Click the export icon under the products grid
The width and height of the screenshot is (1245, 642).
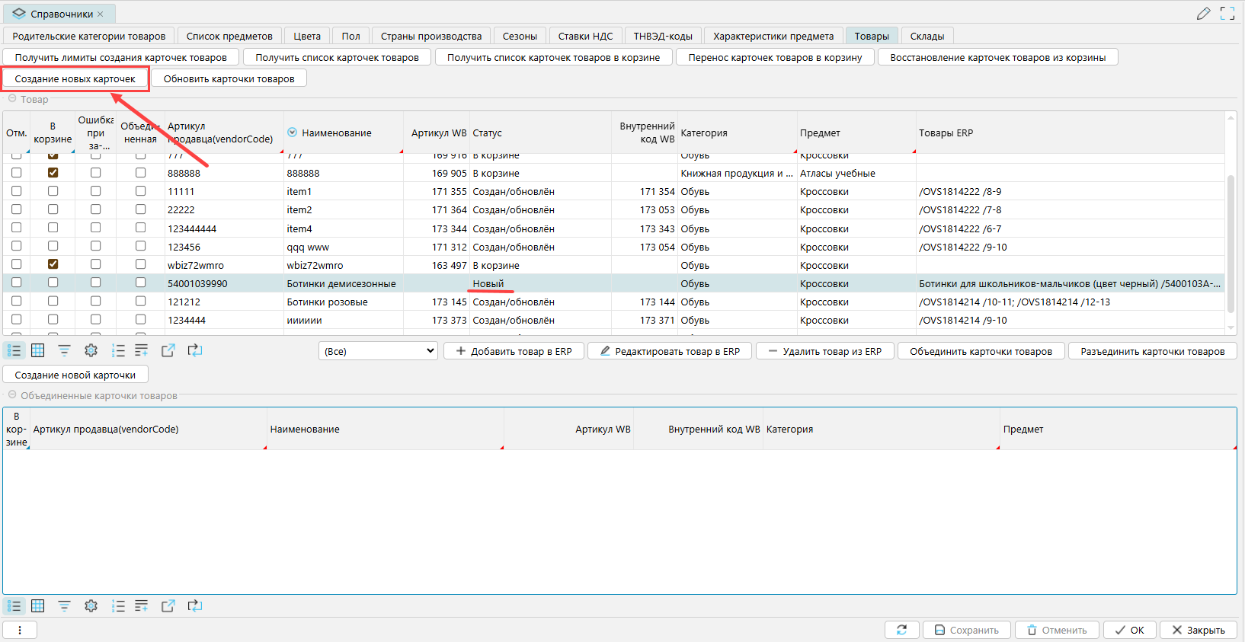[168, 350]
